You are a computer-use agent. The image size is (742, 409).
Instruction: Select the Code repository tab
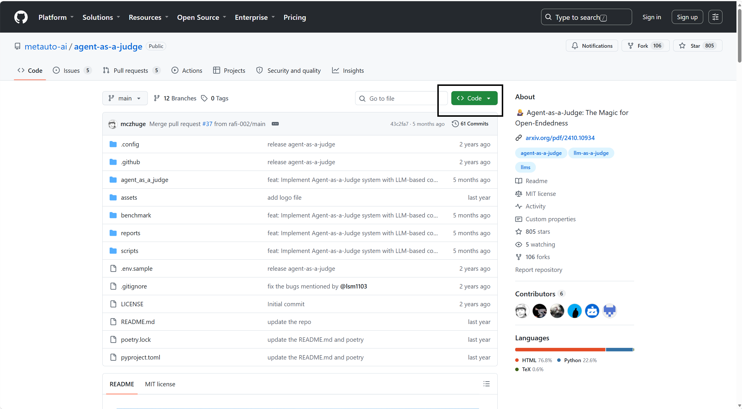click(x=30, y=70)
